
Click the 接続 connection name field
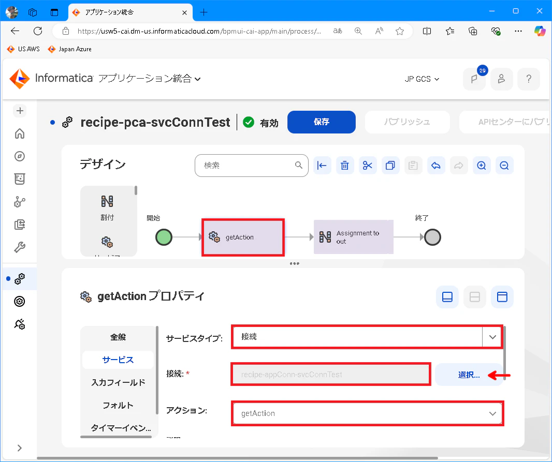click(x=330, y=375)
